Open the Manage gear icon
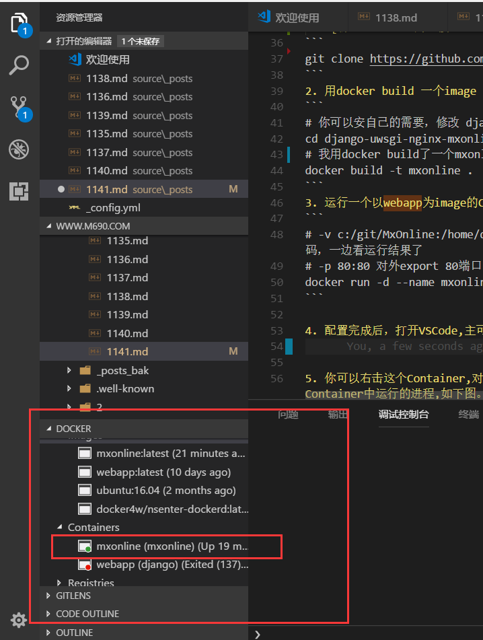Viewport: 483px width, 640px height. click(18, 620)
